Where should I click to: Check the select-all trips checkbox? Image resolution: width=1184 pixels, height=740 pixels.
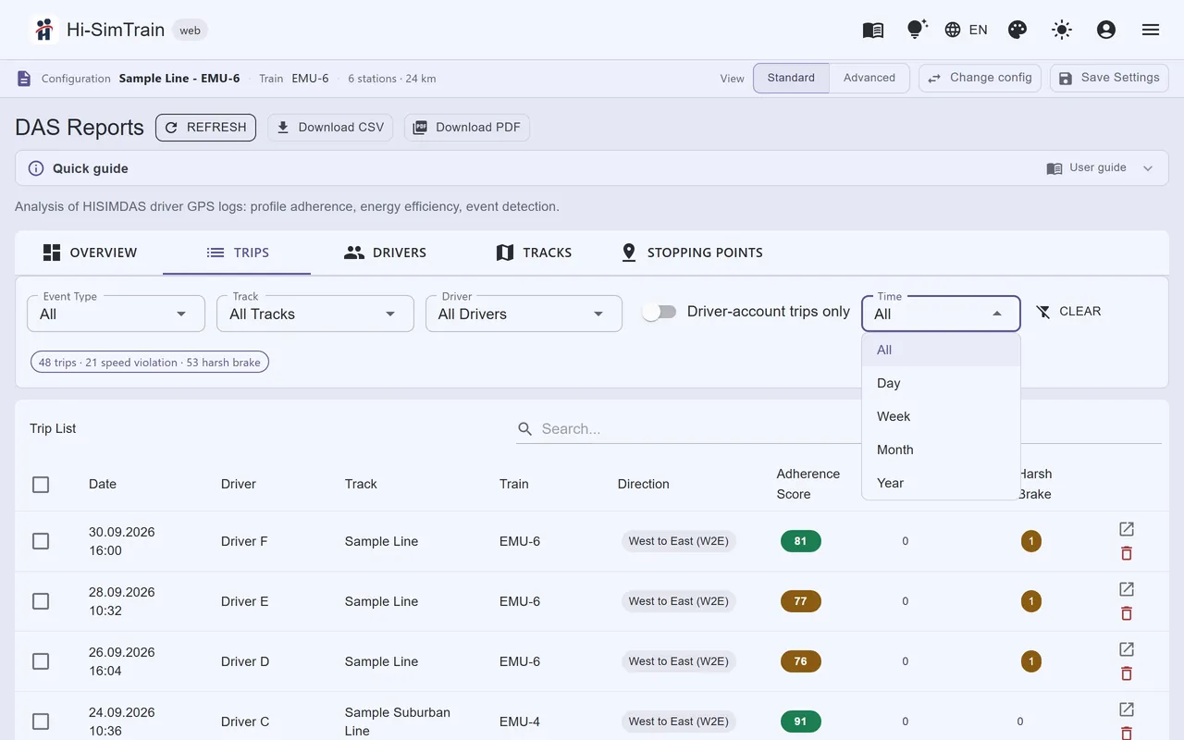click(x=41, y=485)
